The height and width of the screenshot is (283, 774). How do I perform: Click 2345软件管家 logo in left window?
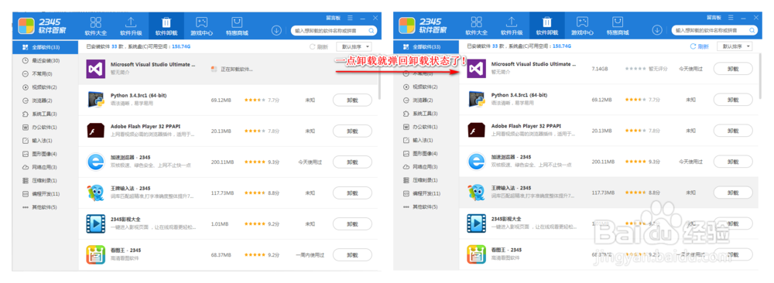tap(42, 26)
